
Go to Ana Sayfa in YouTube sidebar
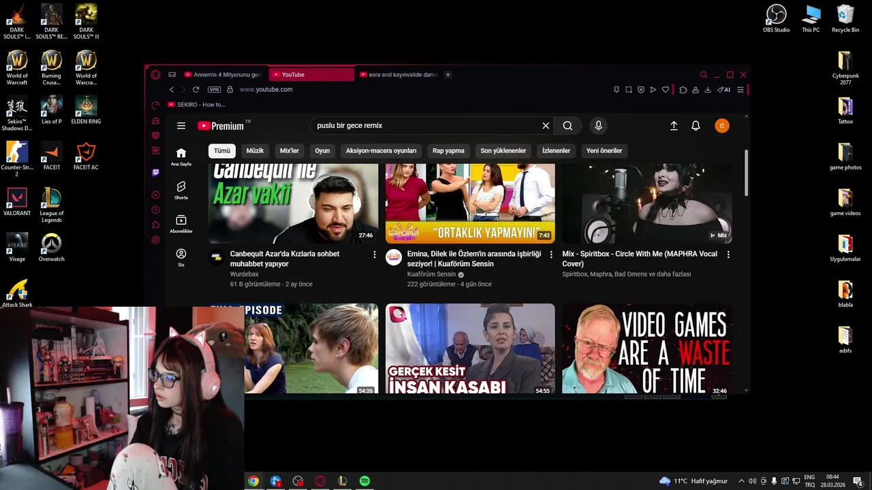(181, 157)
